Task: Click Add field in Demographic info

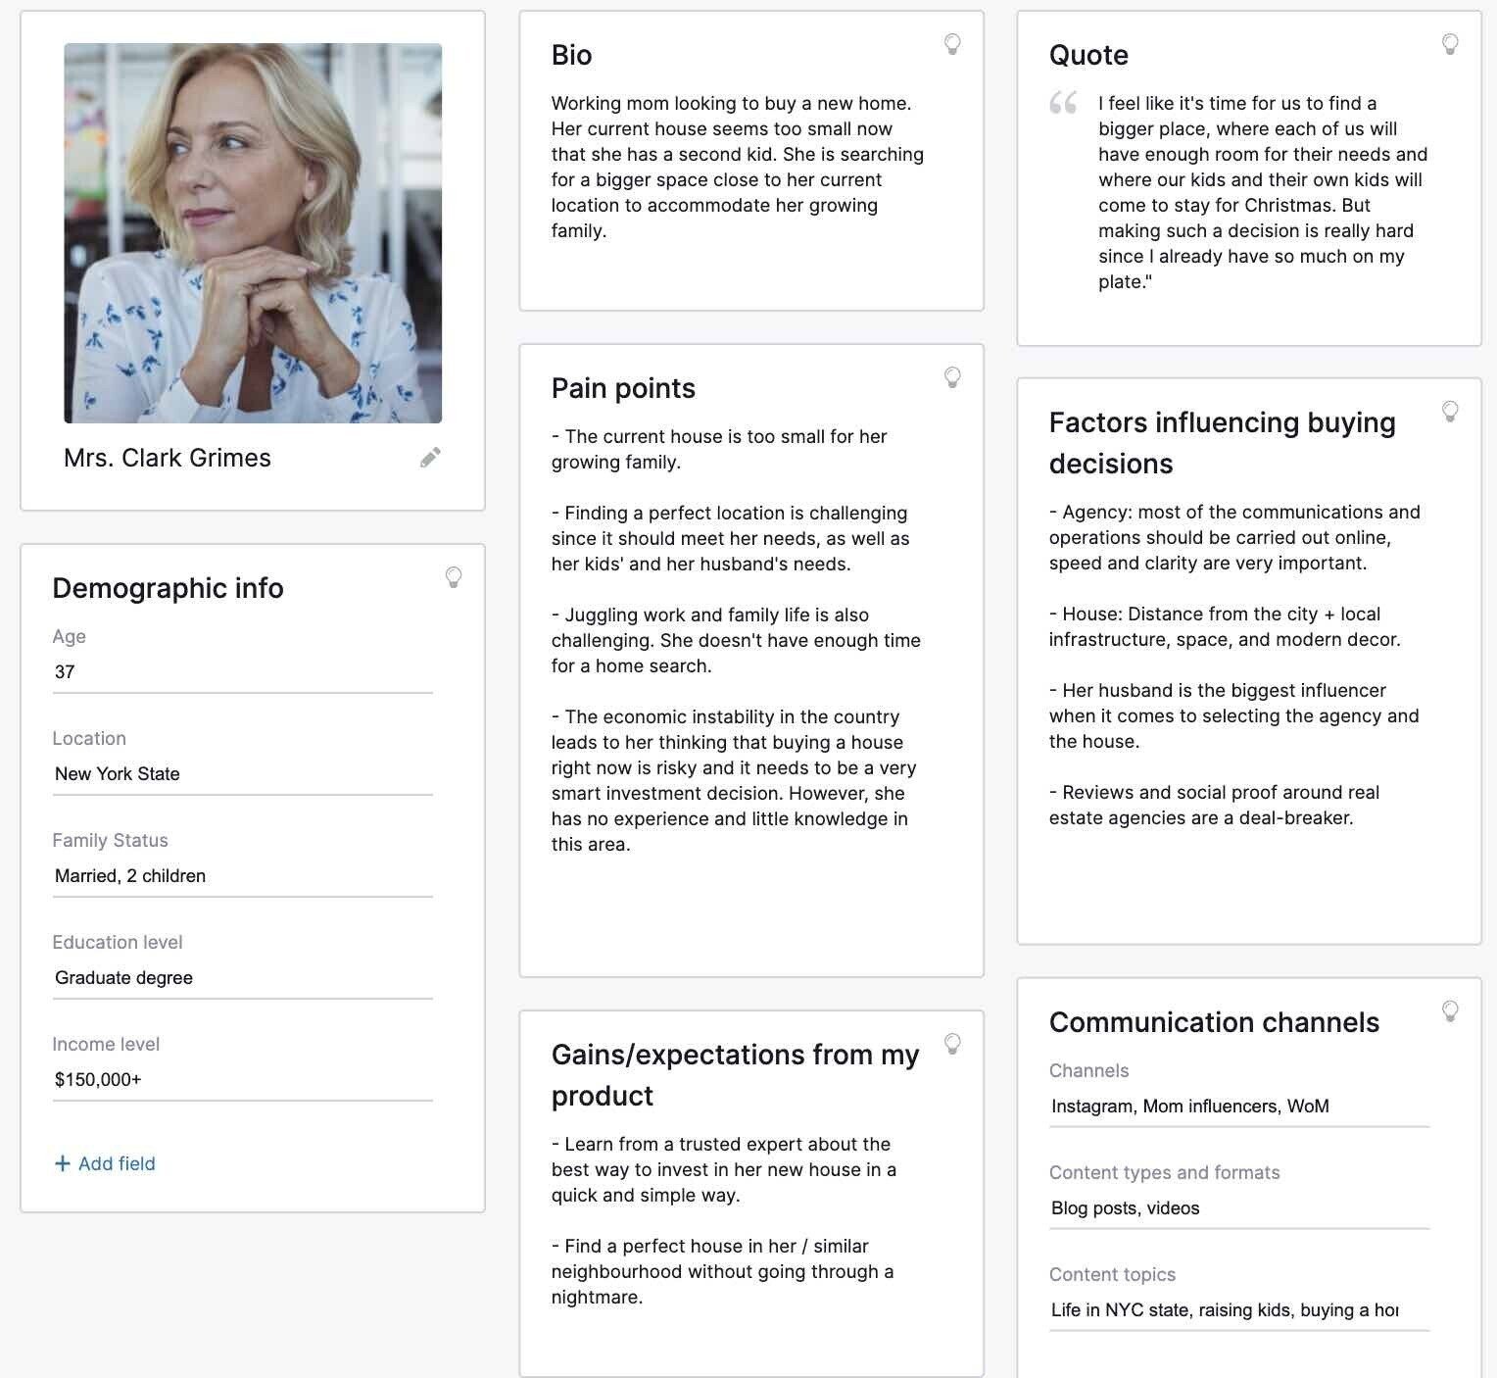Action: pos(104,1163)
